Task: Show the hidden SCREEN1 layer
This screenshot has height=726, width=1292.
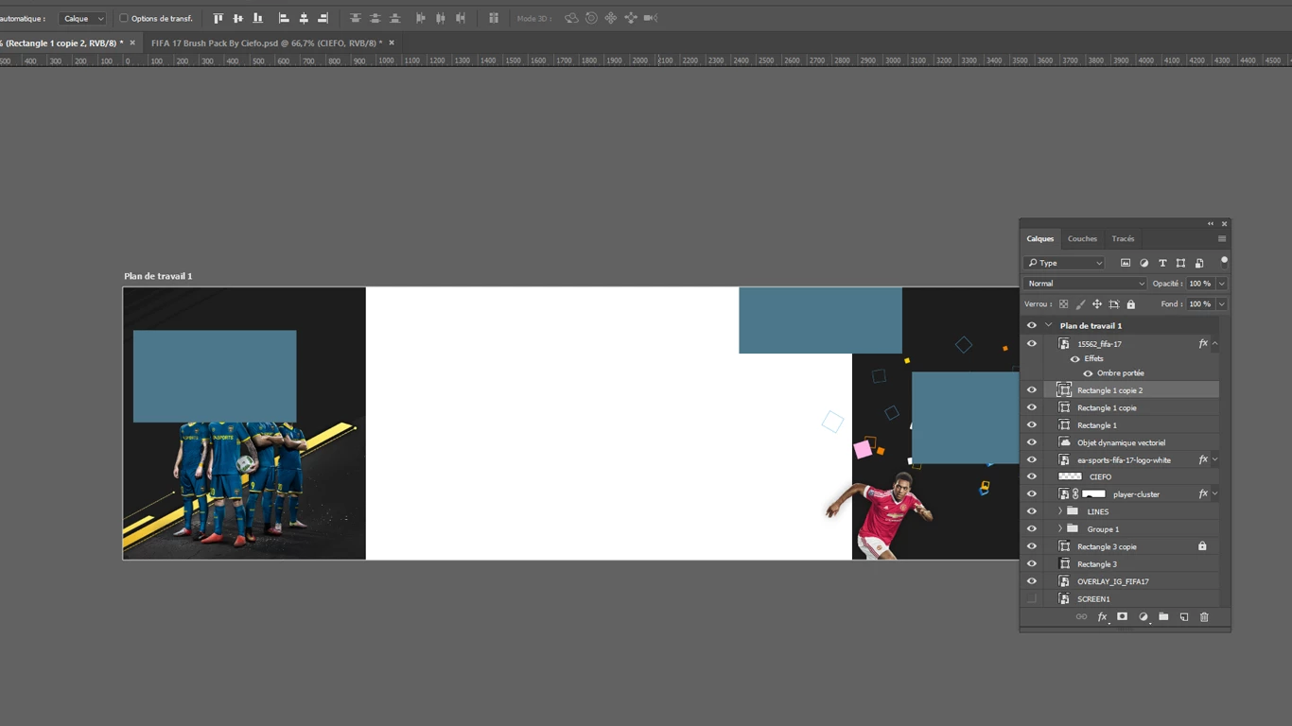Action: (1032, 599)
